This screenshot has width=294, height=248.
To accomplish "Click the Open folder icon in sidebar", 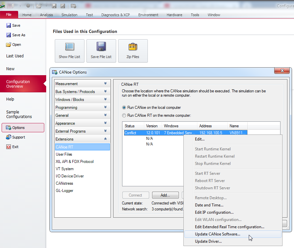I will (x=9, y=45).
